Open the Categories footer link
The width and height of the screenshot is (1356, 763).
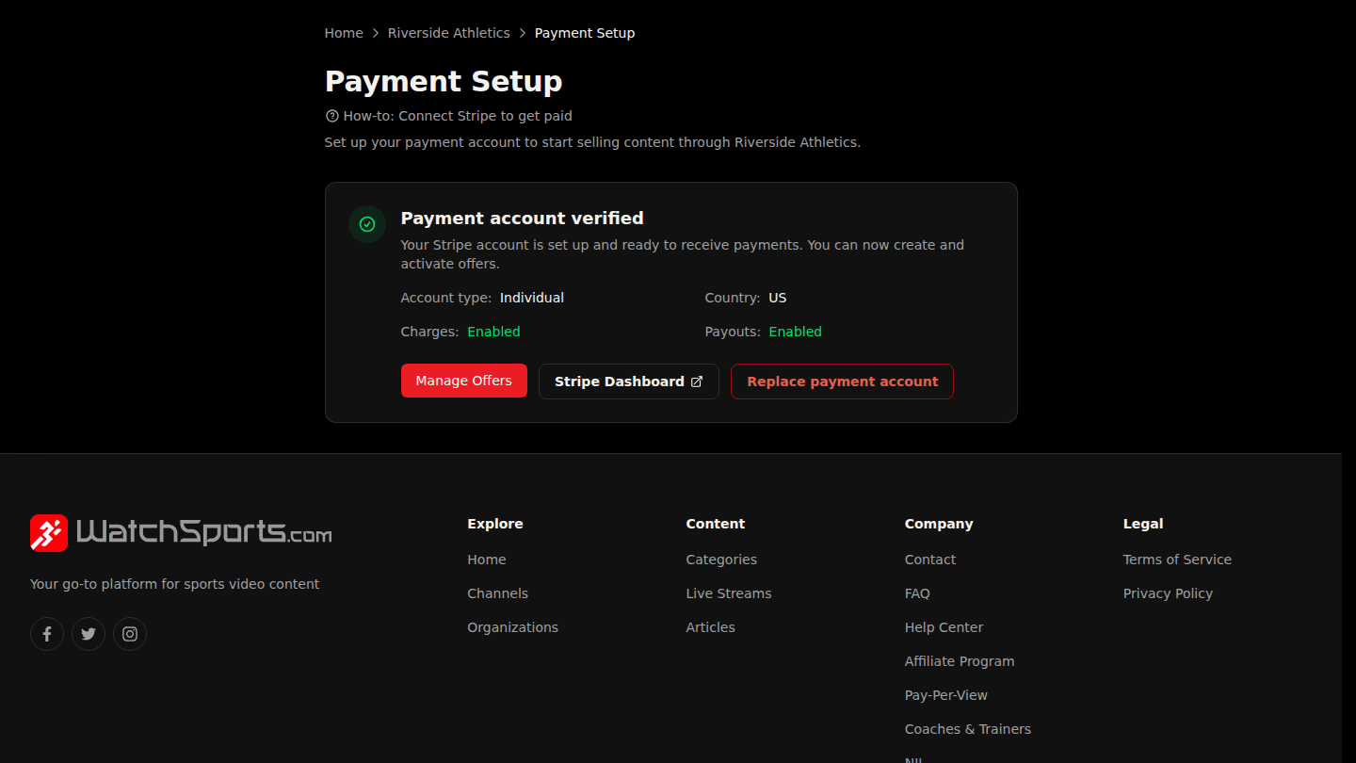tap(721, 560)
